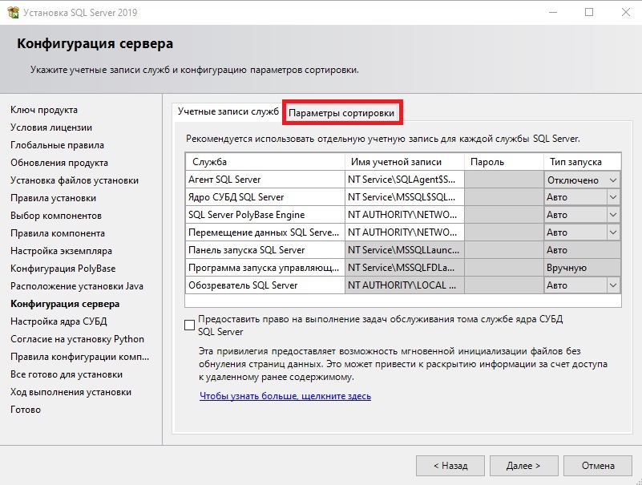Screen dimensions: 642x485
Task: Close the SQL Server 2019 setup window
Action: click(625, 12)
